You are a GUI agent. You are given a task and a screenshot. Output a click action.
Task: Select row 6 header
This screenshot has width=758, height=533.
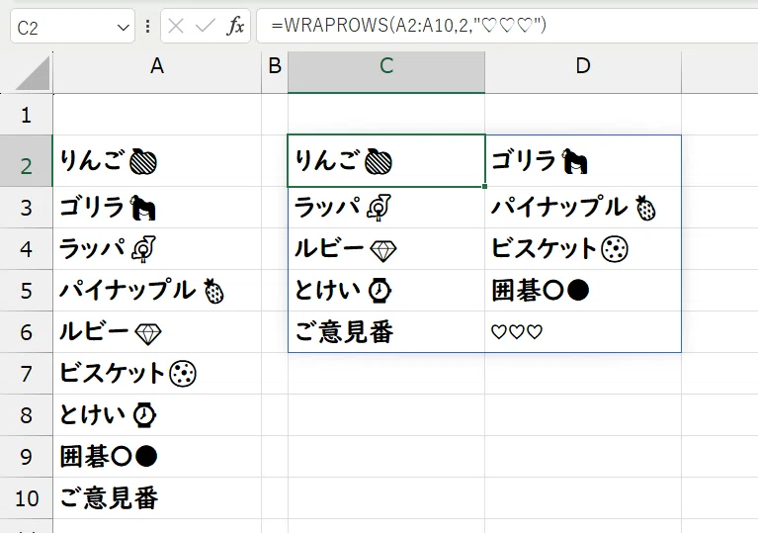[26, 333]
